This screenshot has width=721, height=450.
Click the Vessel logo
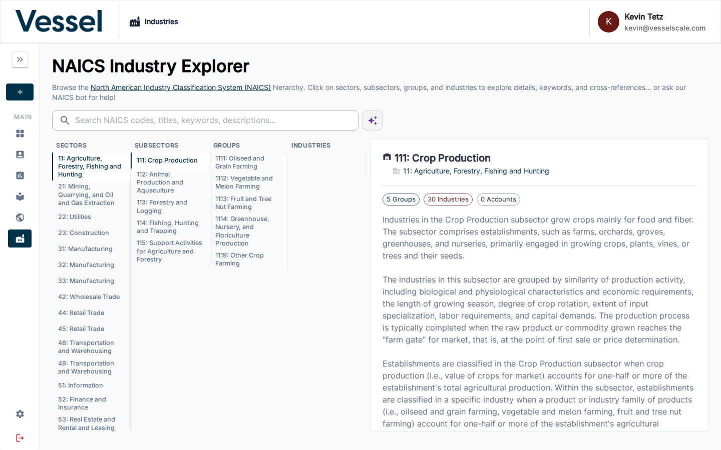pyautogui.click(x=59, y=21)
